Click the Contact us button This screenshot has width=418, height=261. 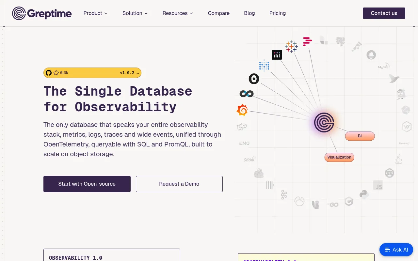pyautogui.click(x=384, y=13)
